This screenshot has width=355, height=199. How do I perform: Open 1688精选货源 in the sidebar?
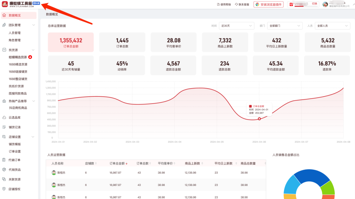[x=18, y=64]
